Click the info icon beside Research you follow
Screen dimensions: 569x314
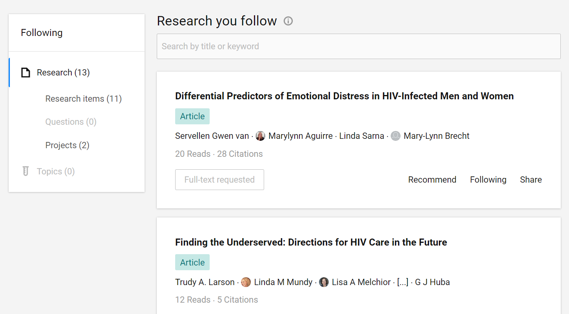click(288, 21)
